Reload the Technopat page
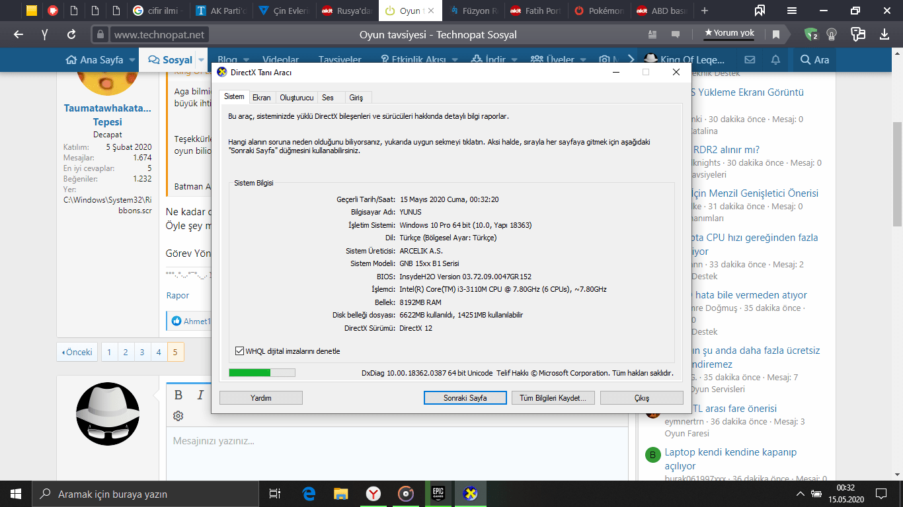This screenshot has width=903, height=507. [x=71, y=34]
